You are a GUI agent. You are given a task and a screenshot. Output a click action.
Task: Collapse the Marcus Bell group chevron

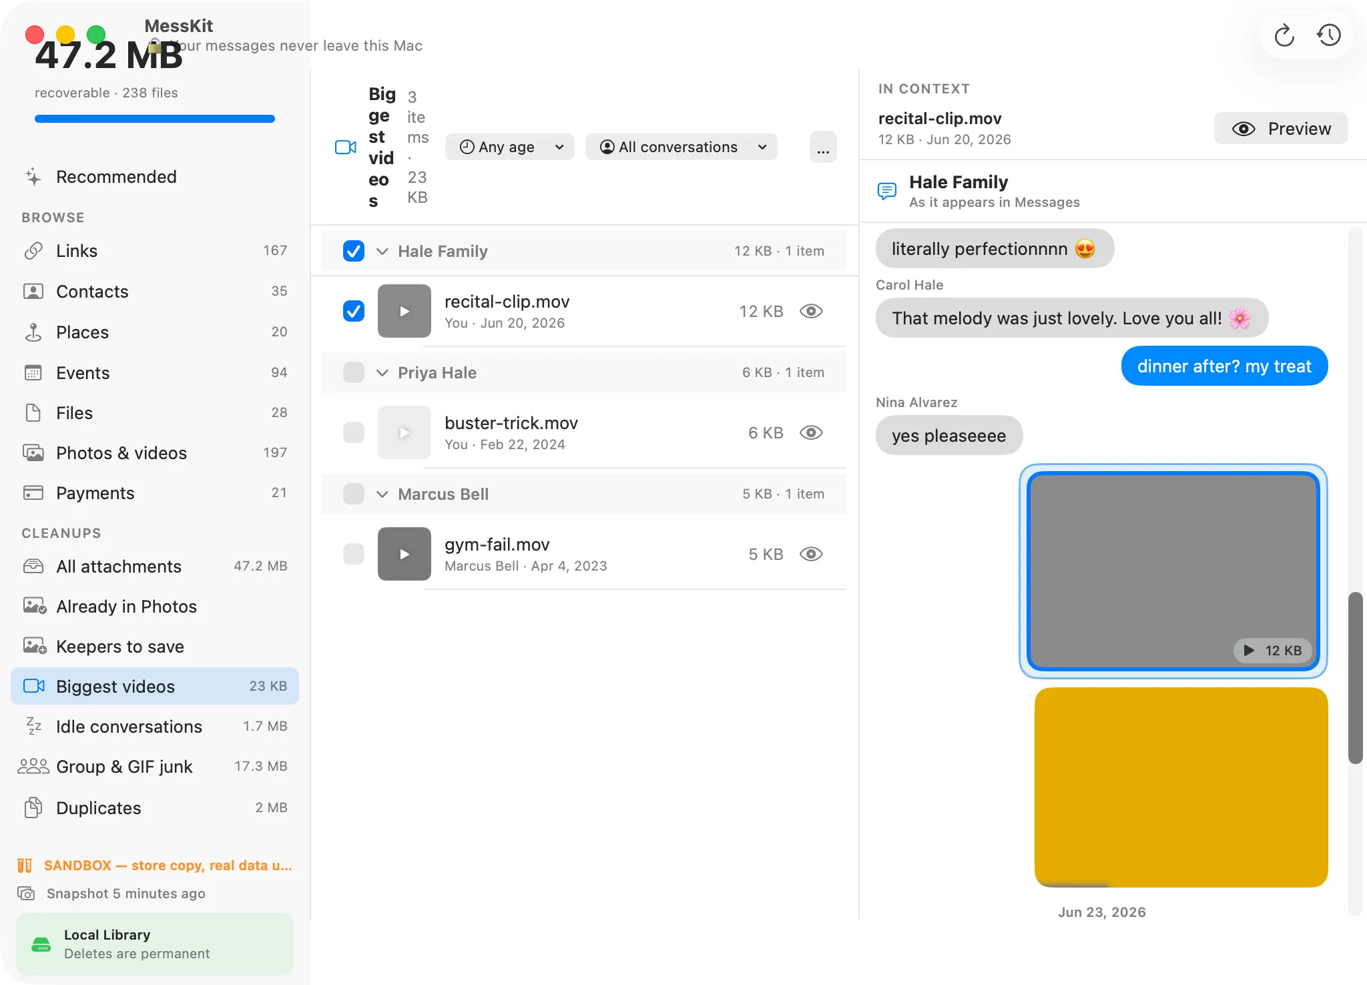[382, 495]
